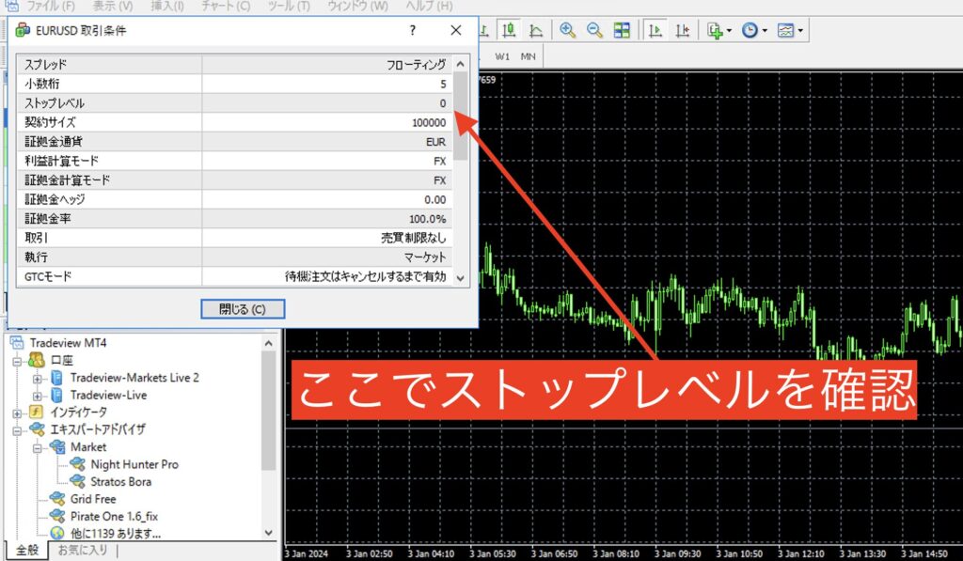Screen dimensions: 963x561
Task: Close the EURUSD 取引条件 dialog
Action: point(456,30)
